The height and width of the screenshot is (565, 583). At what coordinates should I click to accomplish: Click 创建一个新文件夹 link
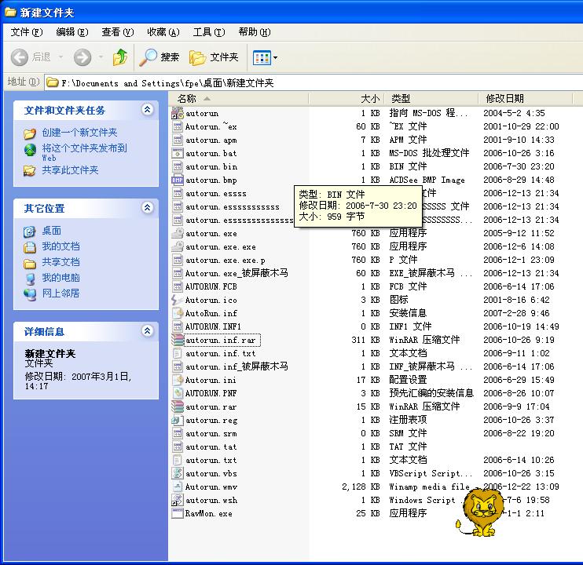[79, 133]
